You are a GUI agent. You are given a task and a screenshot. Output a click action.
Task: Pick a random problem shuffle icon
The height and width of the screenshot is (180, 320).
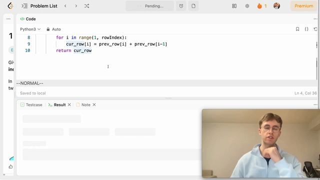click(x=86, y=6)
